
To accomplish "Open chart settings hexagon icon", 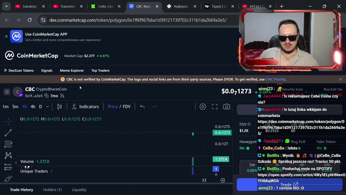I will pos(202,107).
